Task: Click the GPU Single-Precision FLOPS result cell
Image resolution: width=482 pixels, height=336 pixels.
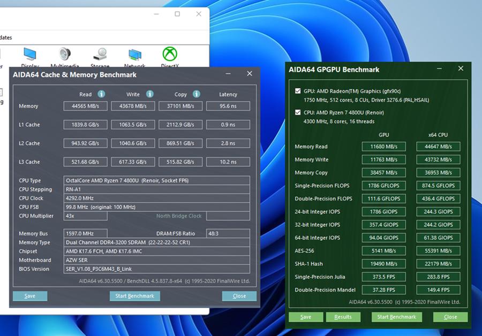Action: (x=383, y=186)
